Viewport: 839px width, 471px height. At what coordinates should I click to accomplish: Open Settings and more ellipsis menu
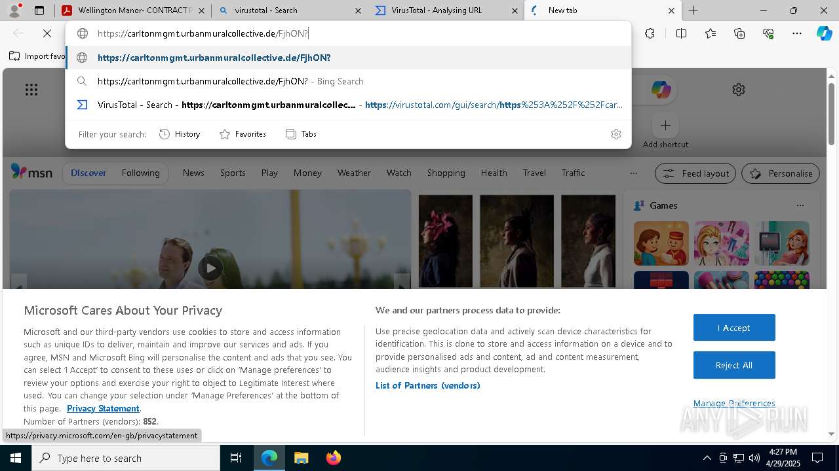click(x=797, y=33)
